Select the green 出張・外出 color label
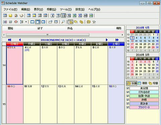The image size is (161, 125). click(144, 96)
